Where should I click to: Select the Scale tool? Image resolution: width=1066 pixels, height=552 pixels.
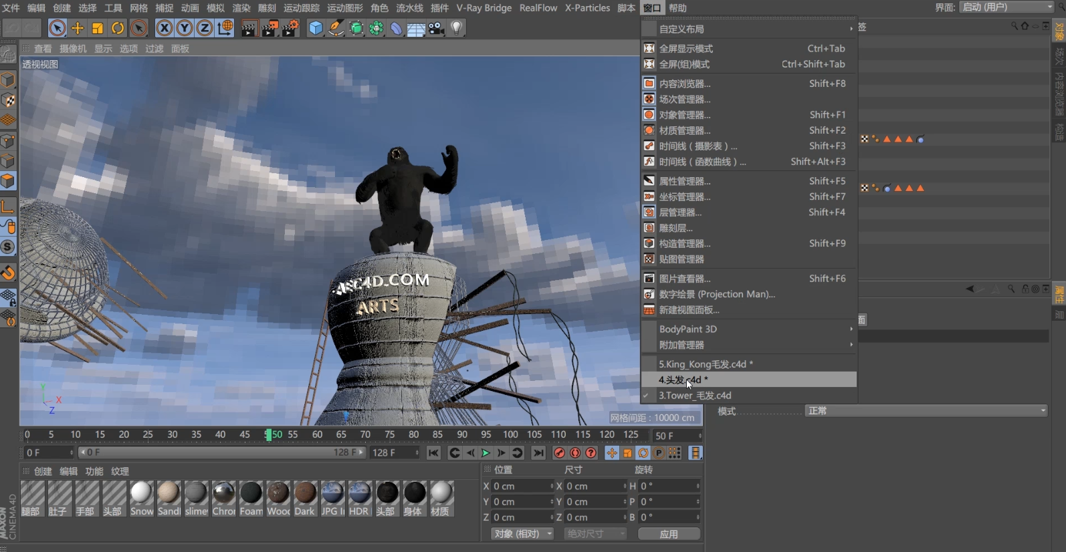(98, 28)
